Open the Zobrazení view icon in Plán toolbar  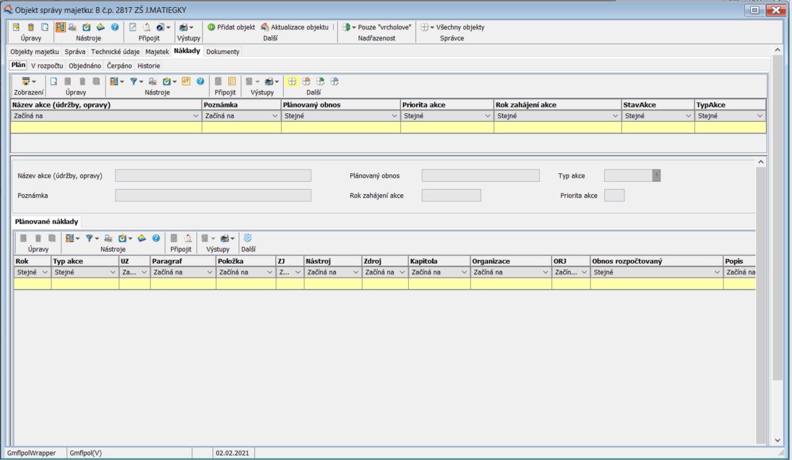tap(28, 81)
